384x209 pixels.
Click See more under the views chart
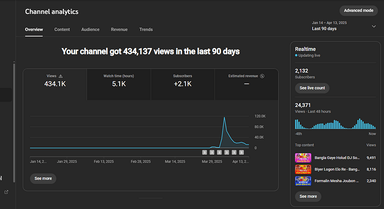click(43, 178)
